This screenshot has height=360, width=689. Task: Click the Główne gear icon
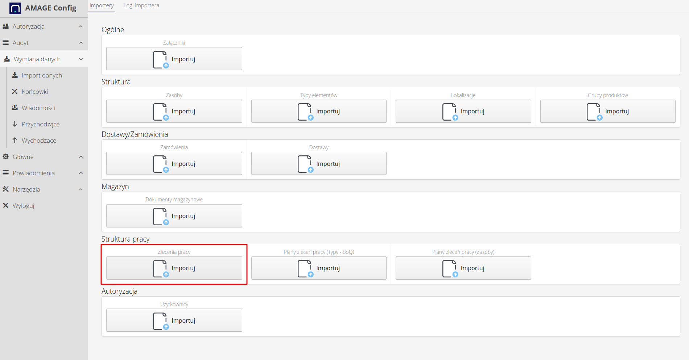pyautogui.click(x=6, y=157)
